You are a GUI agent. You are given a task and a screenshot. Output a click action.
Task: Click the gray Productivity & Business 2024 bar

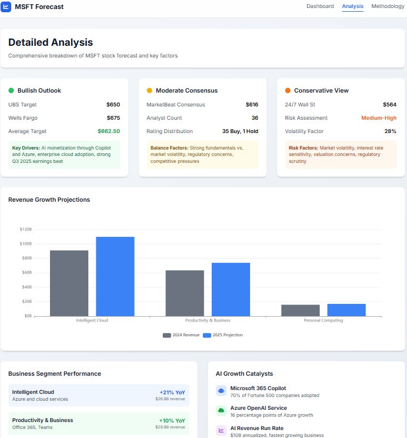[185, 293]
